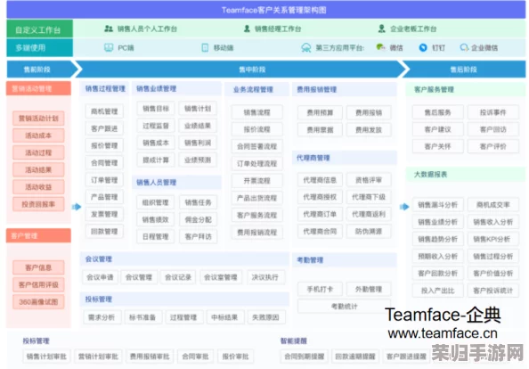529x369 pixels.
Task: Open 投资回报率 box
Action: tap(38, 204)
